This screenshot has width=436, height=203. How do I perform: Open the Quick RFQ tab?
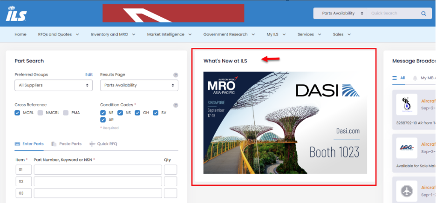pyautogui.click(x=103, y=144)
